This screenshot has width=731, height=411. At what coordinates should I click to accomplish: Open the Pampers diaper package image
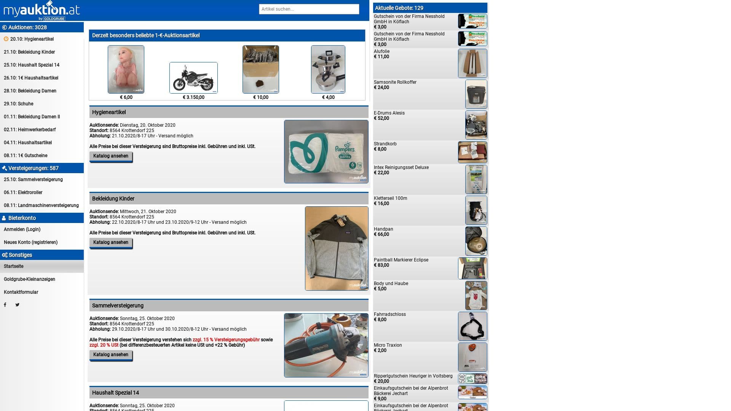click(326, 151)
